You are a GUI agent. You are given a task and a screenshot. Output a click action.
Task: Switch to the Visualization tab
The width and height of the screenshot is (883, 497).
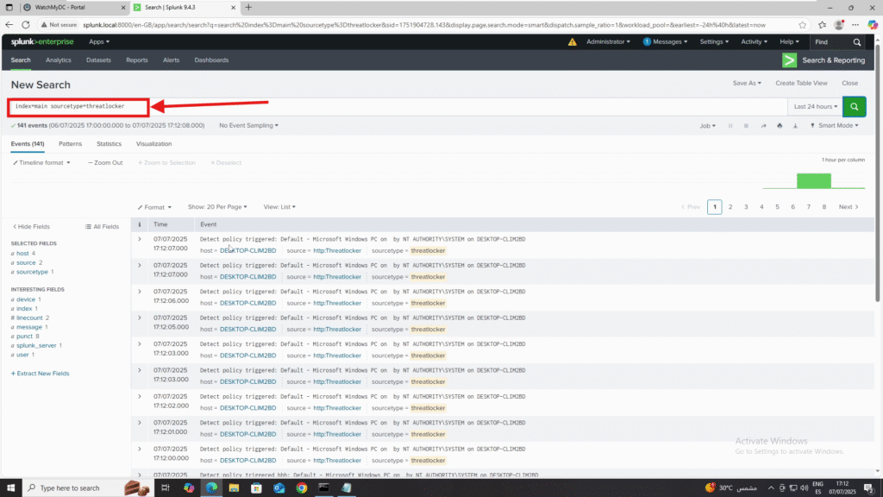pos(153,144)
